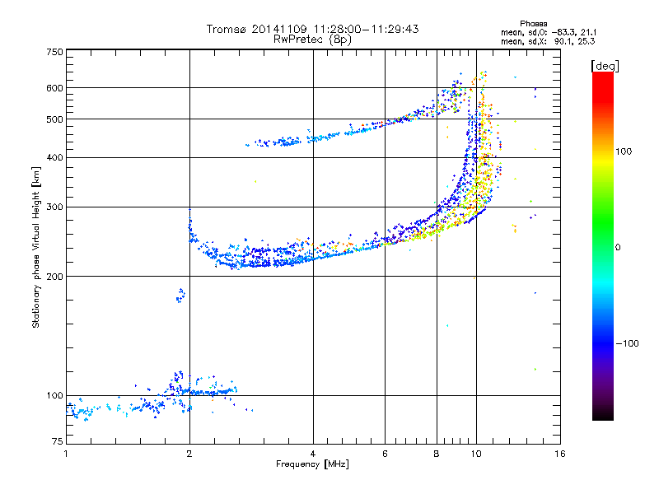Image resolution: width=659 pixels, height=494 pixels.
Task: Click the '100' y-axis tick label
Action: pos(55,395)
